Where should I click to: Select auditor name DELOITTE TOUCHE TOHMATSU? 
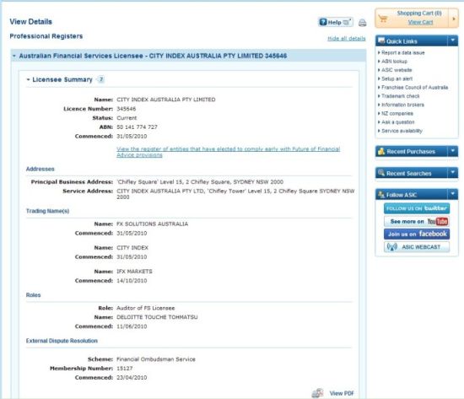[157, 317]
